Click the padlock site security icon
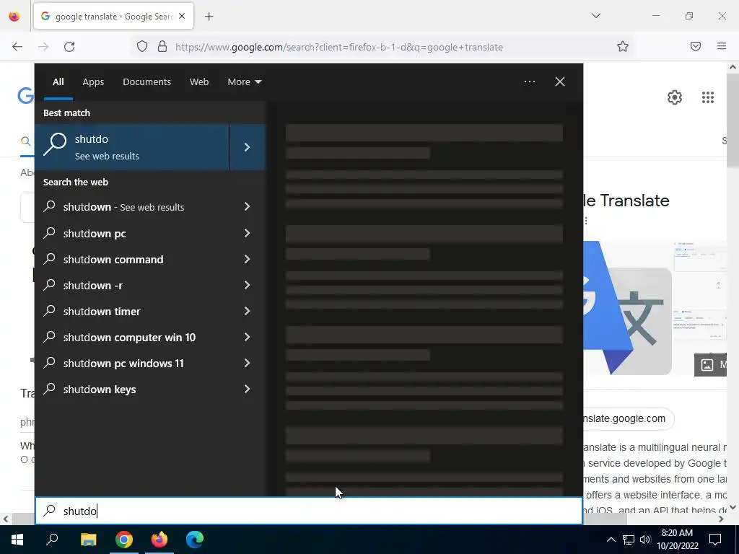 click(162, 47)
